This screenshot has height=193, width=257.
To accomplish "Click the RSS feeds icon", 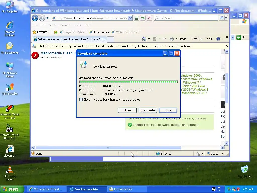I will [154, 39].
